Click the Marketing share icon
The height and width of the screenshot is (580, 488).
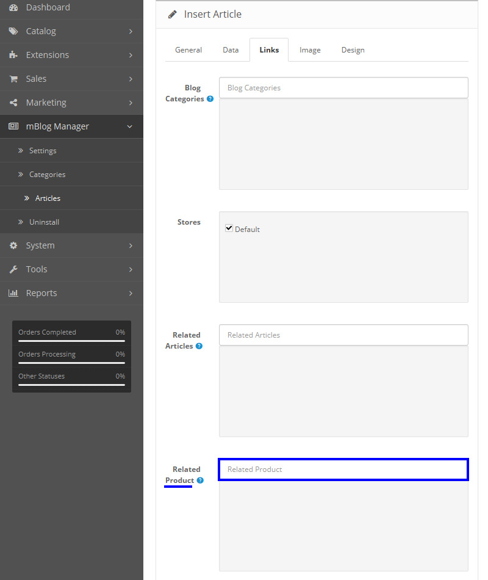coord(13,103)
